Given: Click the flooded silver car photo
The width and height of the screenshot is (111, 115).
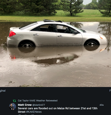Looking at the screenshot, I should click(x=55, y=43).
